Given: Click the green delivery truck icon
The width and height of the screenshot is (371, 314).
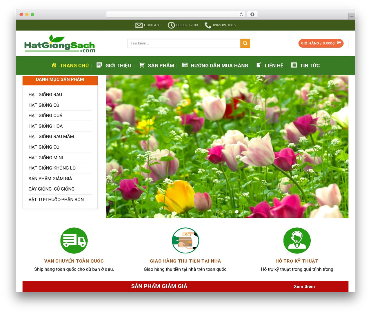Looking at the screenshot, I should 74,240.
